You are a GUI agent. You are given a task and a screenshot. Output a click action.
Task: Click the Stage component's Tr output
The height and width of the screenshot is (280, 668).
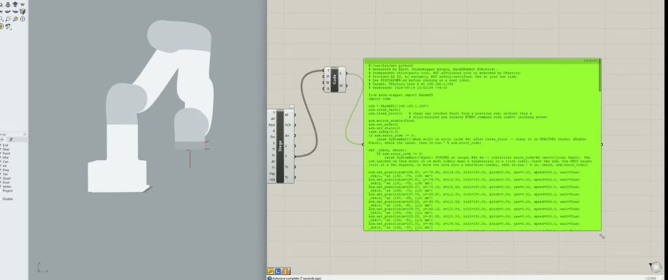point(287,177)
